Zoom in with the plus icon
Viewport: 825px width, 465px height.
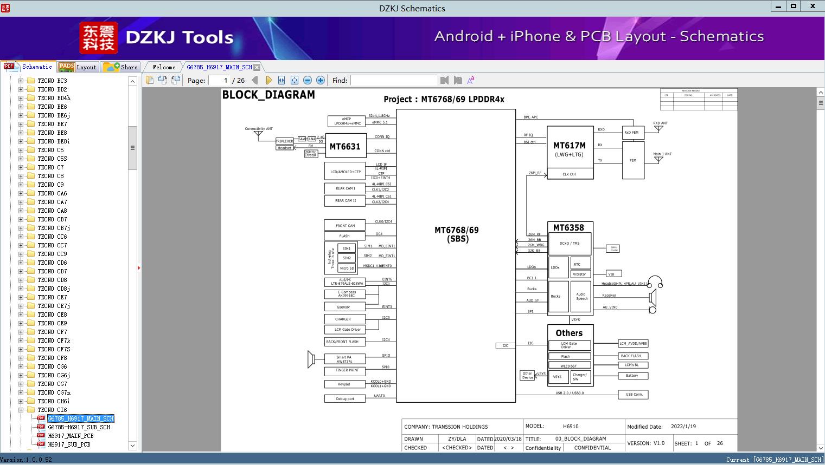321,80
